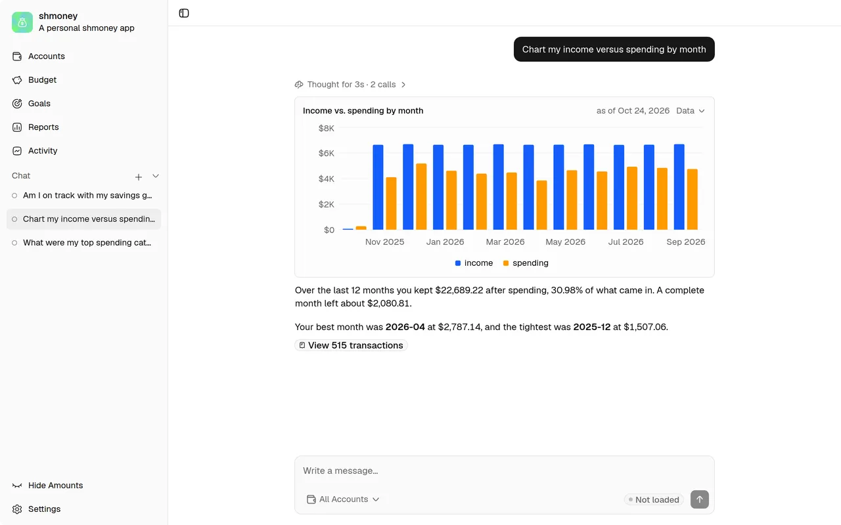Click the Accounts wallet icon
This screenshot has width=841, height=525.
(x=17, y=56)
